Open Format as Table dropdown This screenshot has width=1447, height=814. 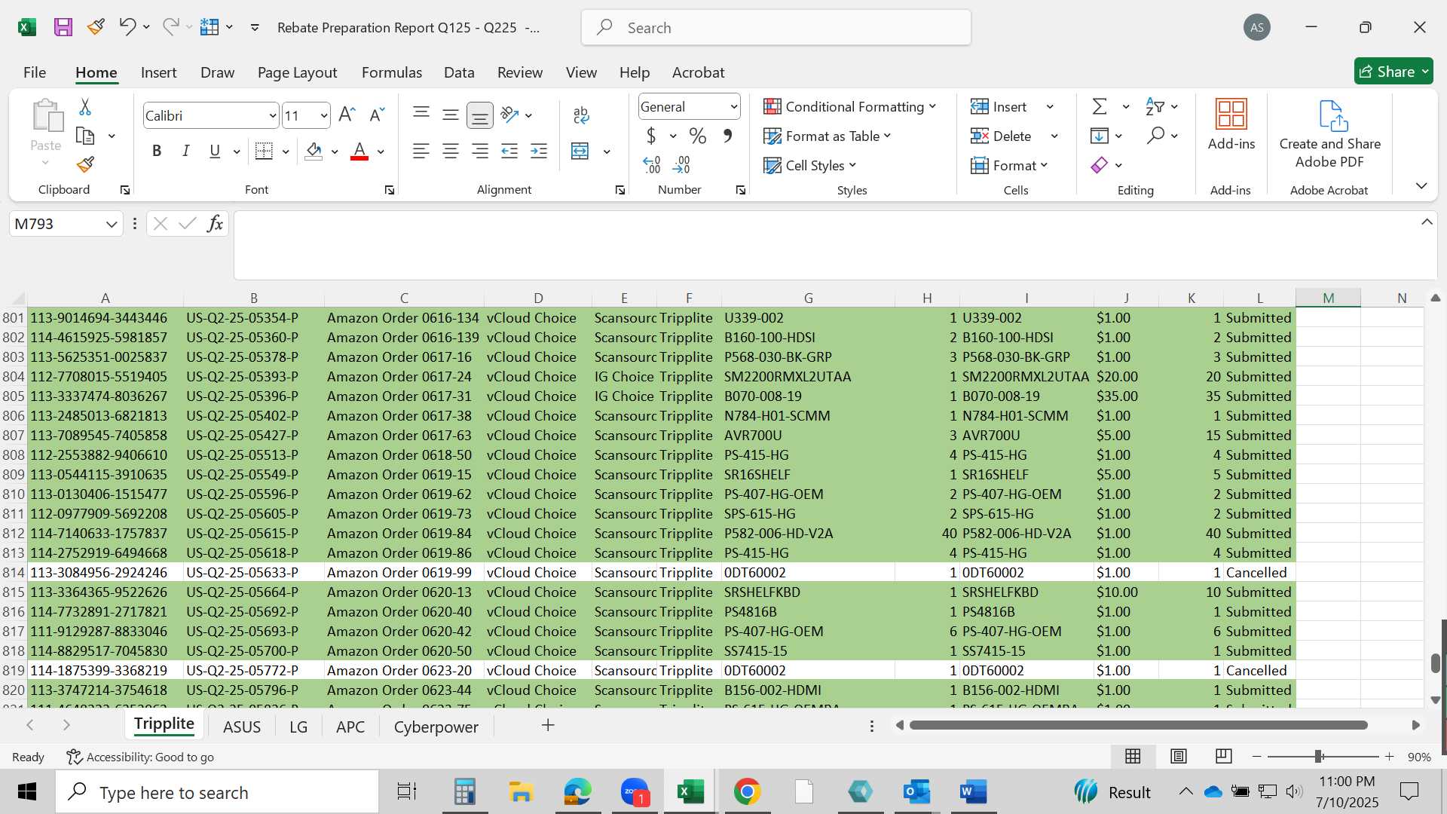[827, 136]
